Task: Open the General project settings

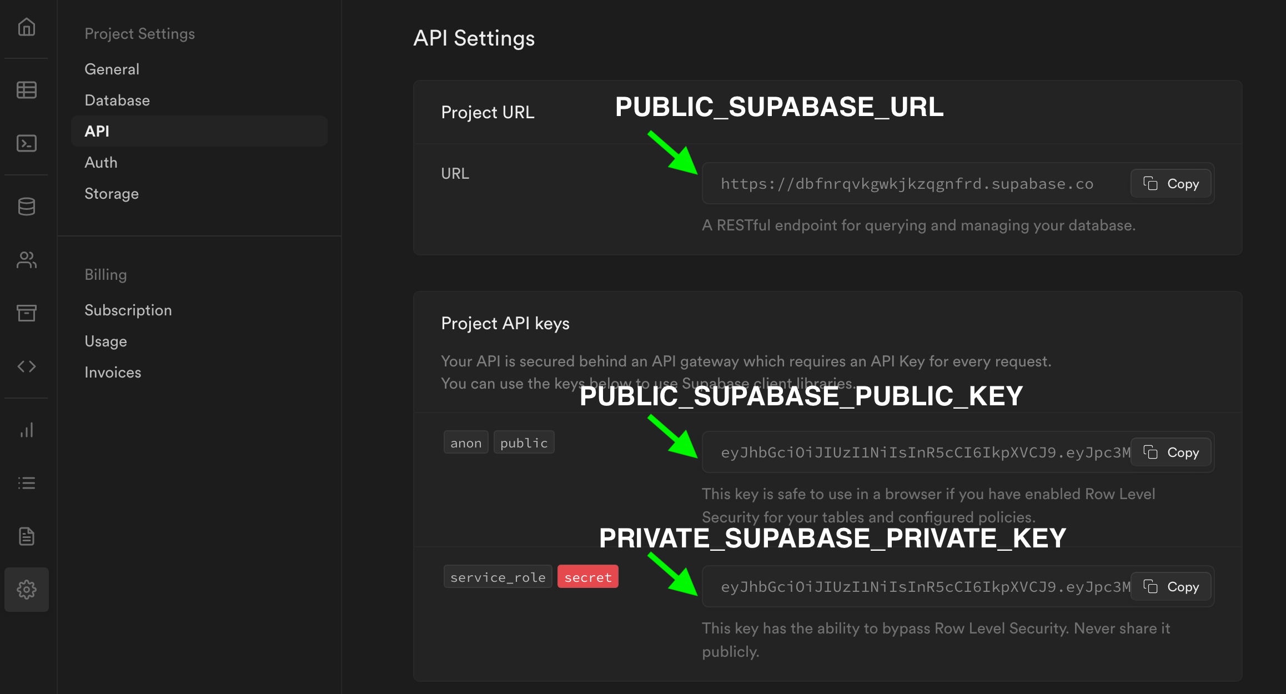Action: [x=112, y=69]
